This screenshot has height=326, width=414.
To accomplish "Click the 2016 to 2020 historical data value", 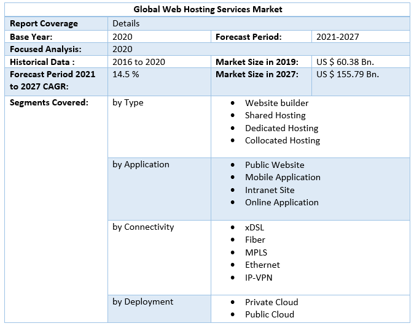I will tap(139, 62).
